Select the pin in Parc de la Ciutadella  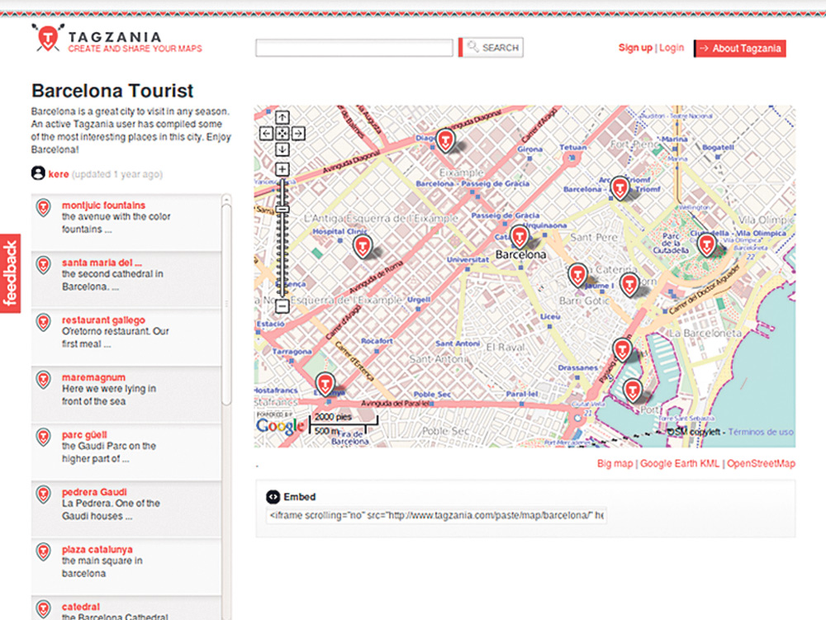tap(705, 244)
